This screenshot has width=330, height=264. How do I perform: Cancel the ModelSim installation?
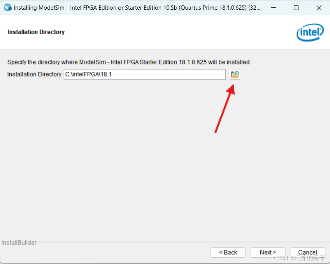pos(307,252)
